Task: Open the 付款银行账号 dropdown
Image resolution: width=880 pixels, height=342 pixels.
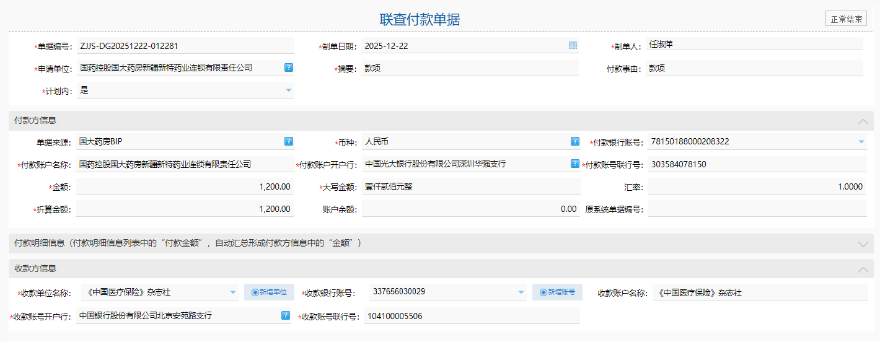Action: click(861, 142)
